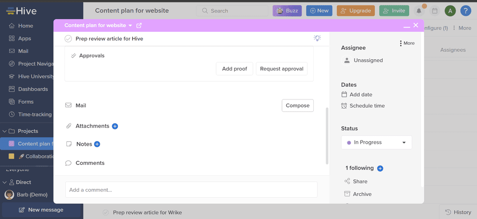Open Apps in sidebar
477x219 pixels.
[x=20, y=39]
